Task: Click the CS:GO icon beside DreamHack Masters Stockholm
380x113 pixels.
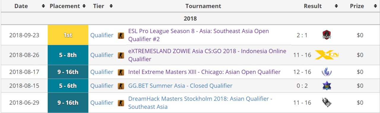Action: (x=121, y=103)
